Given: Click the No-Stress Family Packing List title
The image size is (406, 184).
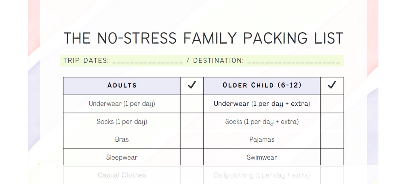Looking at the screenshot, I should coord(203,38).
